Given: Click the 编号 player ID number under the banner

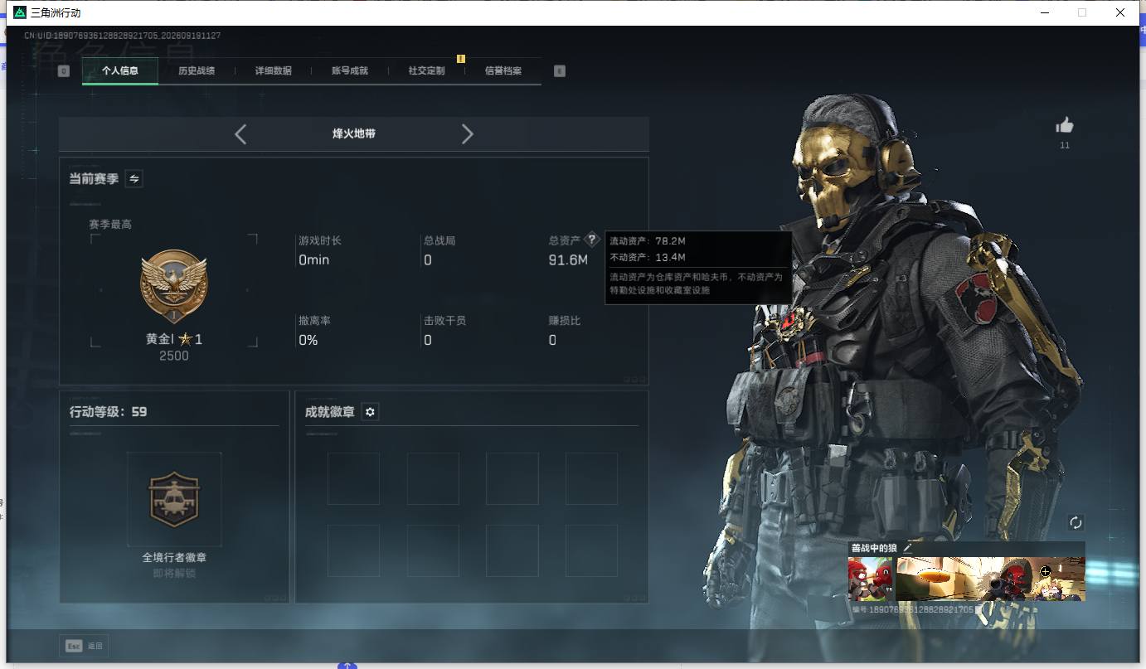Looking at the screenshot, I should (912, 609).
